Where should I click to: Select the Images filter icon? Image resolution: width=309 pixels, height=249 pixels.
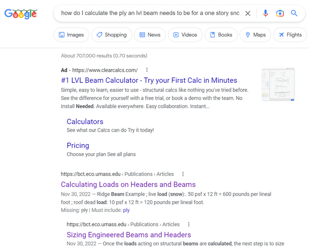tap(61, 35)
